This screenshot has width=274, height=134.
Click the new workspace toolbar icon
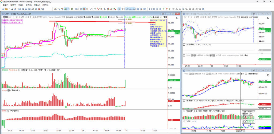pos(3,9)
